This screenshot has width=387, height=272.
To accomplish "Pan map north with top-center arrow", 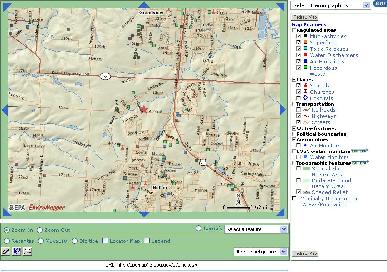I will pyautogui.click(x=143, y=5).
